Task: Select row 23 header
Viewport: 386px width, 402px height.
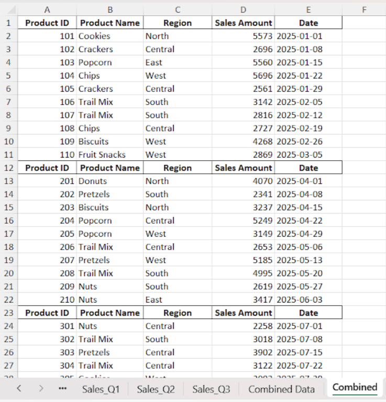Action: pyautogui.click(x=8, y=313)
